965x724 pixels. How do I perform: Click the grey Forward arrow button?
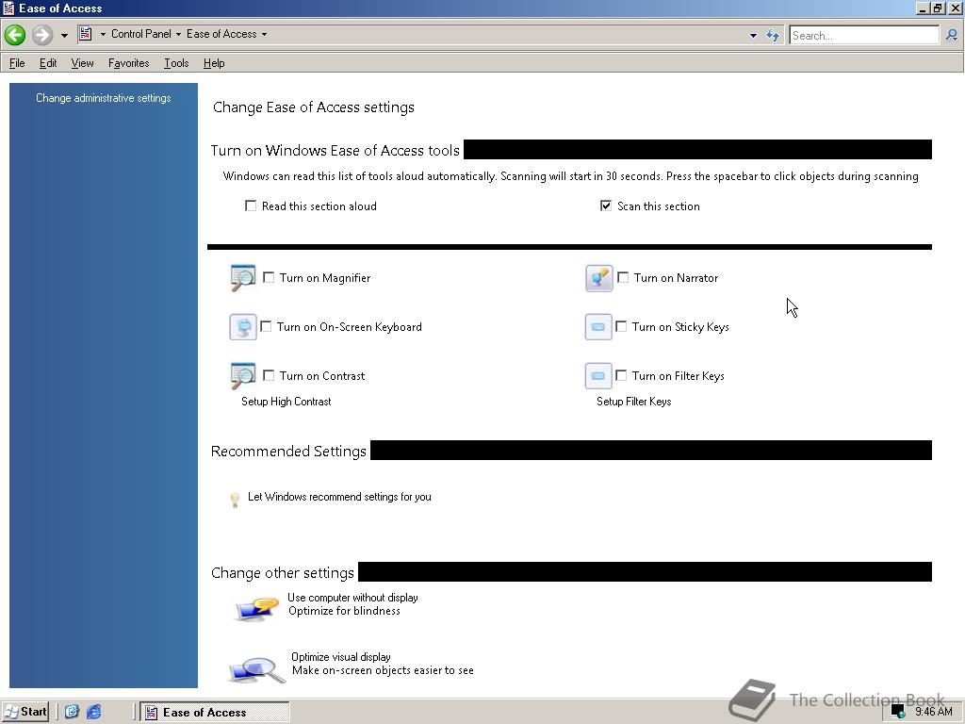[41, 35]
